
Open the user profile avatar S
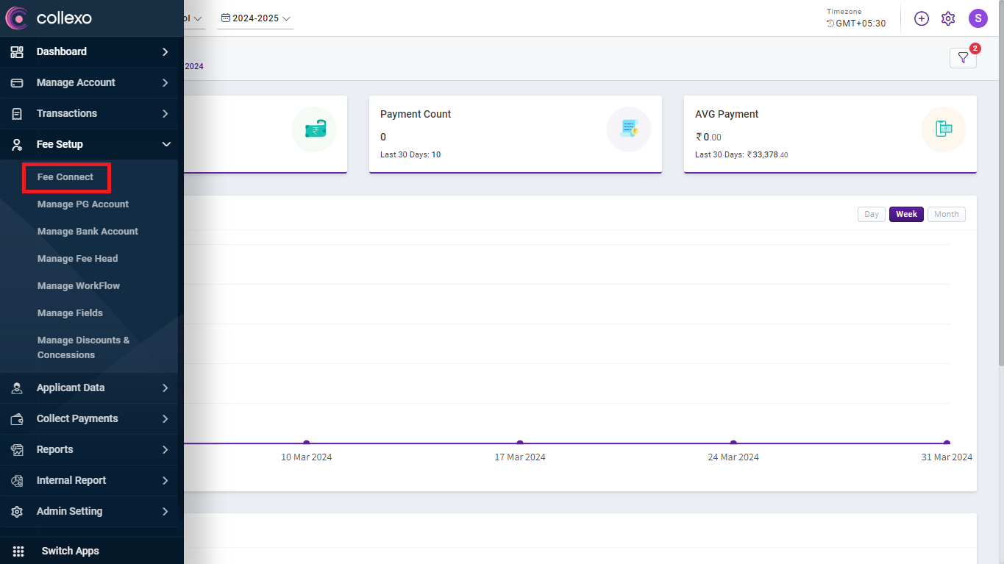978,18
